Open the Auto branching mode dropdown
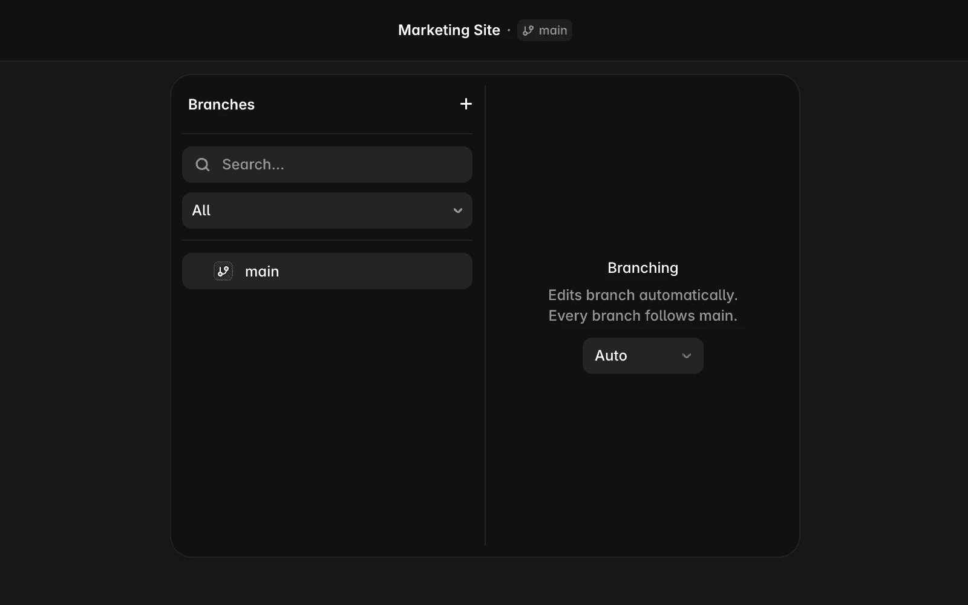968x605 pixels. (643, 356)
